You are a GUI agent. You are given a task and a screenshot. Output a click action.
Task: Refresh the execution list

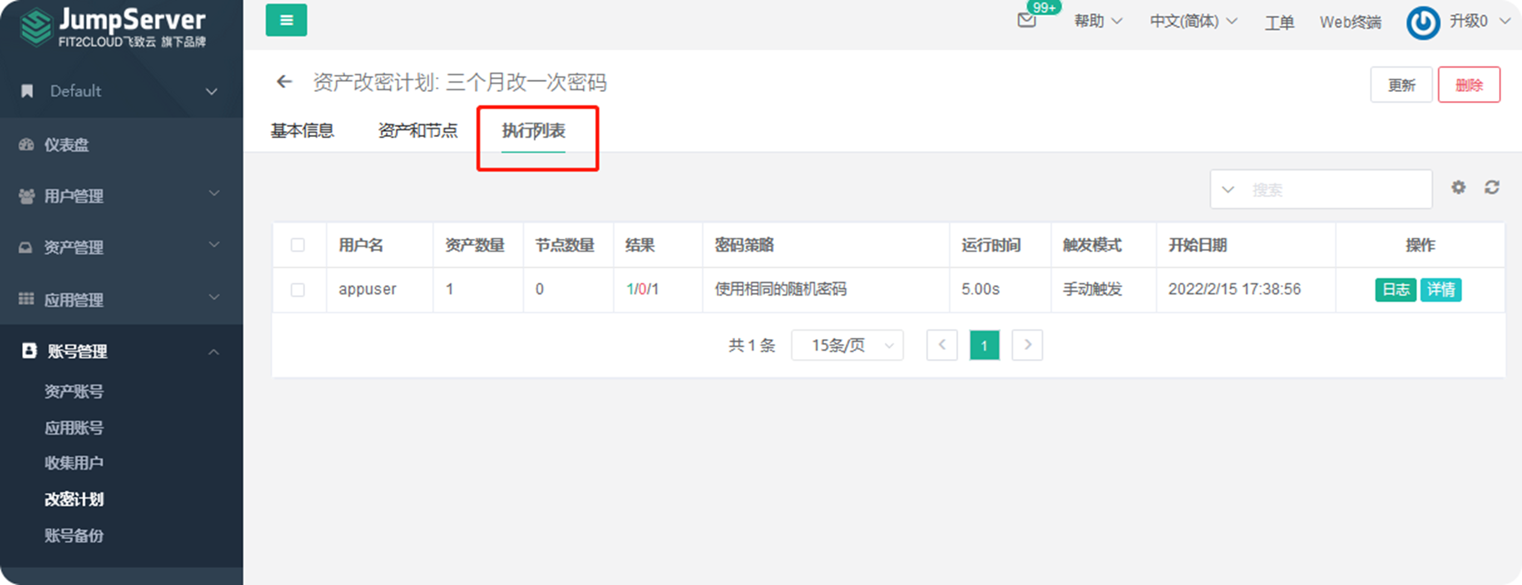coord(1492,188)
